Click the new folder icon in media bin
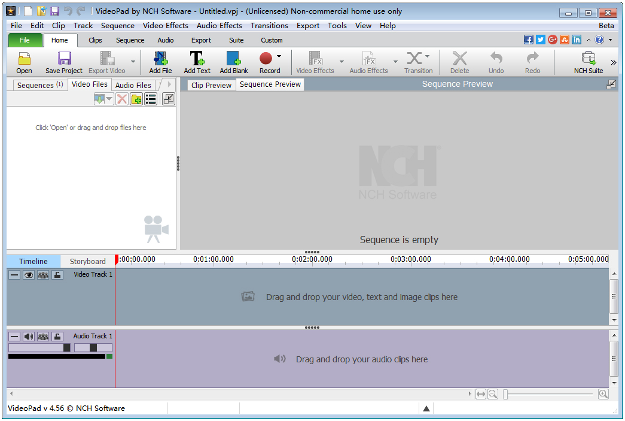Image resolution: width=625 pixels, height=421 pixels. (x=136, y=99)
